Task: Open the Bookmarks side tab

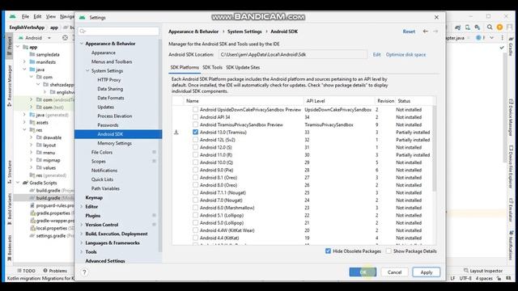Action: 9,247
